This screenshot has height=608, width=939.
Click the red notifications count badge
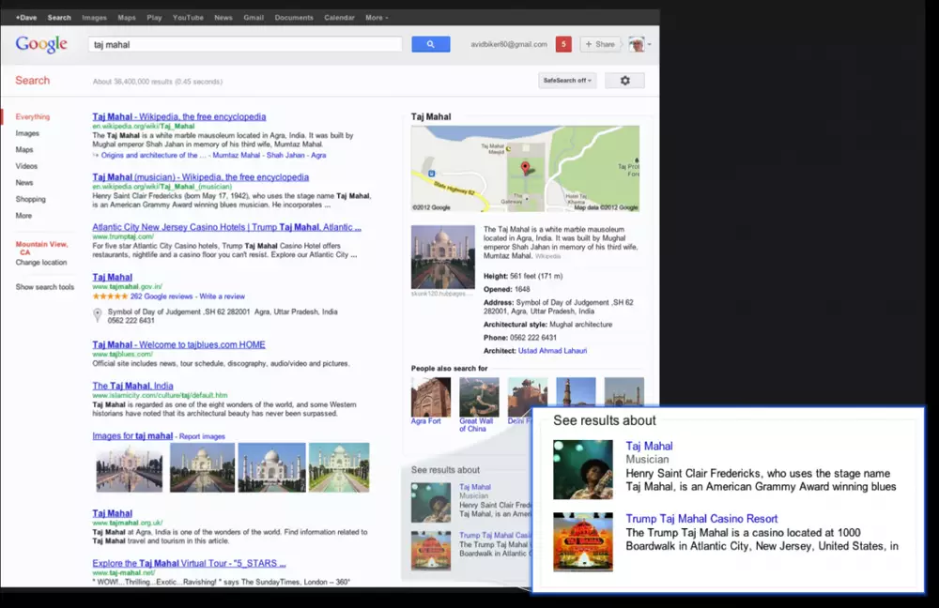563,44
